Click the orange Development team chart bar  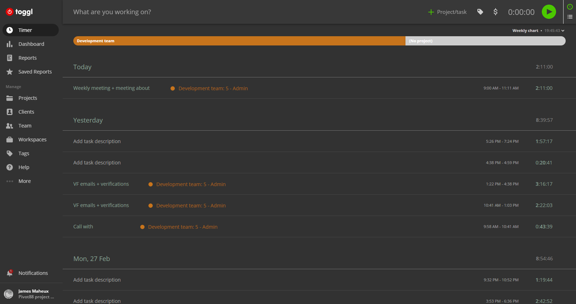(239, 41)
